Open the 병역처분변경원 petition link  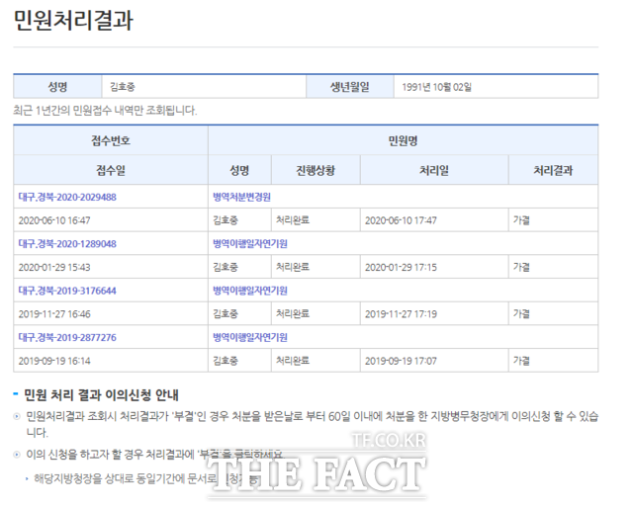pyautogui.click(x=241, y=197)
